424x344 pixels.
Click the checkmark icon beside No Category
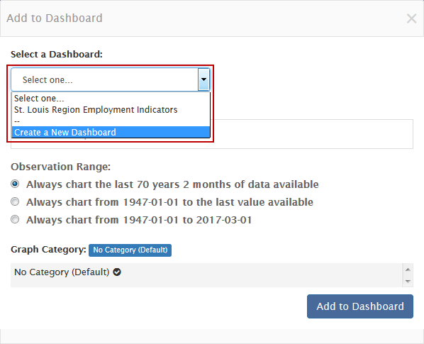[117, 272]
